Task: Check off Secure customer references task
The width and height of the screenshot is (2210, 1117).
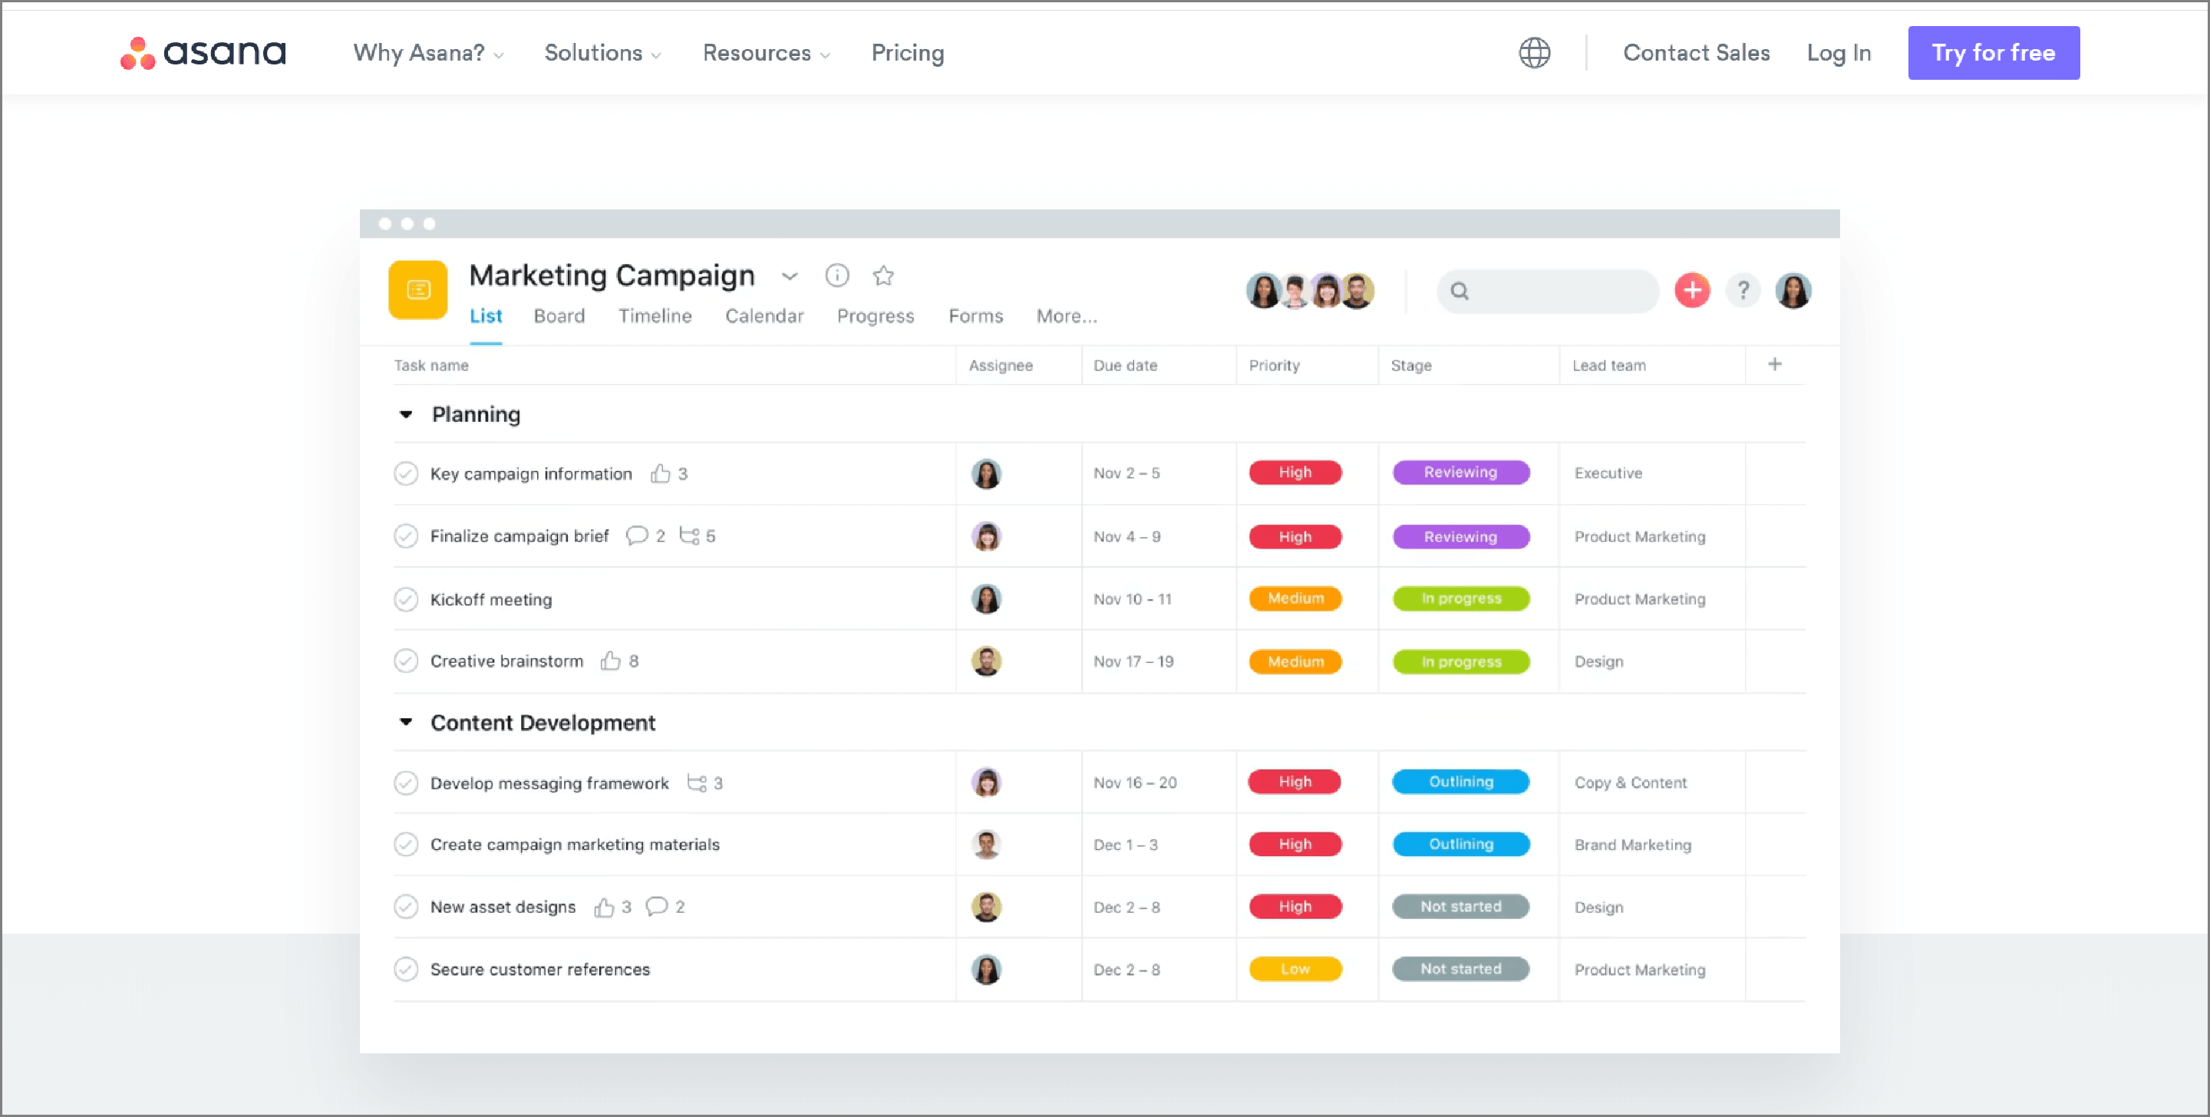Action: 406,969
